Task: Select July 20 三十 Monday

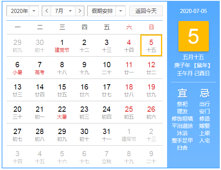Action: (17, 113)
